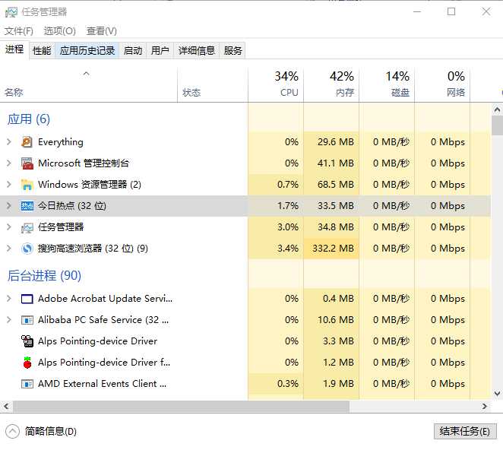Image resolution: width=503 pixels, height=450 pixels.
Task: Click the 简略信息(D) link
Action: pos(51,431)
